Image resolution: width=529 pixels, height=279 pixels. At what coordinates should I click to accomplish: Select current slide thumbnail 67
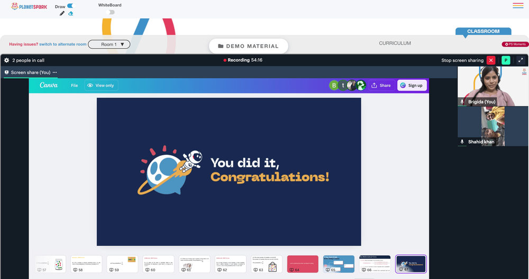(x=411, y=264)
